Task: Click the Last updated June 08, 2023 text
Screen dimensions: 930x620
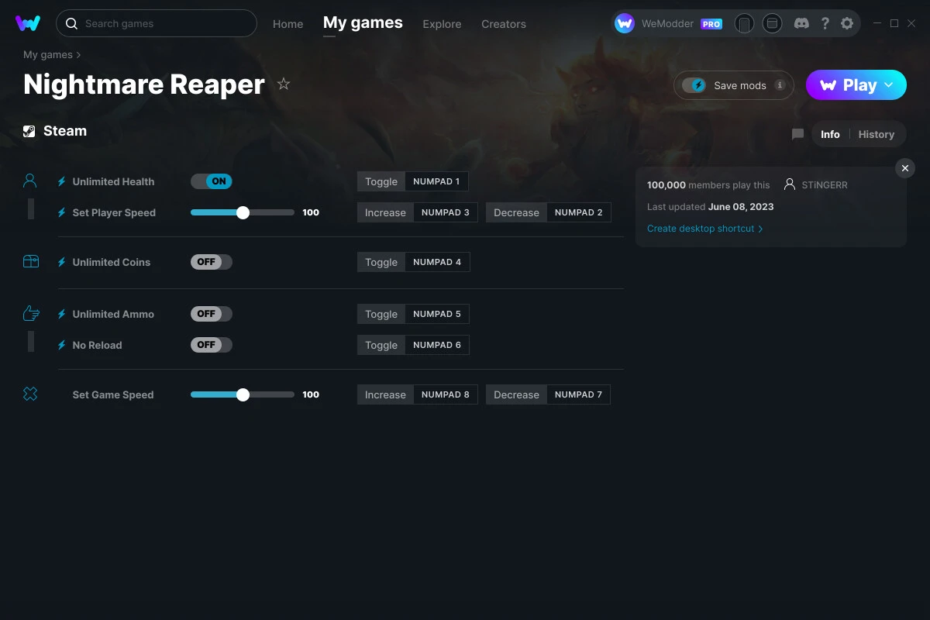Action: click(711, 207)
